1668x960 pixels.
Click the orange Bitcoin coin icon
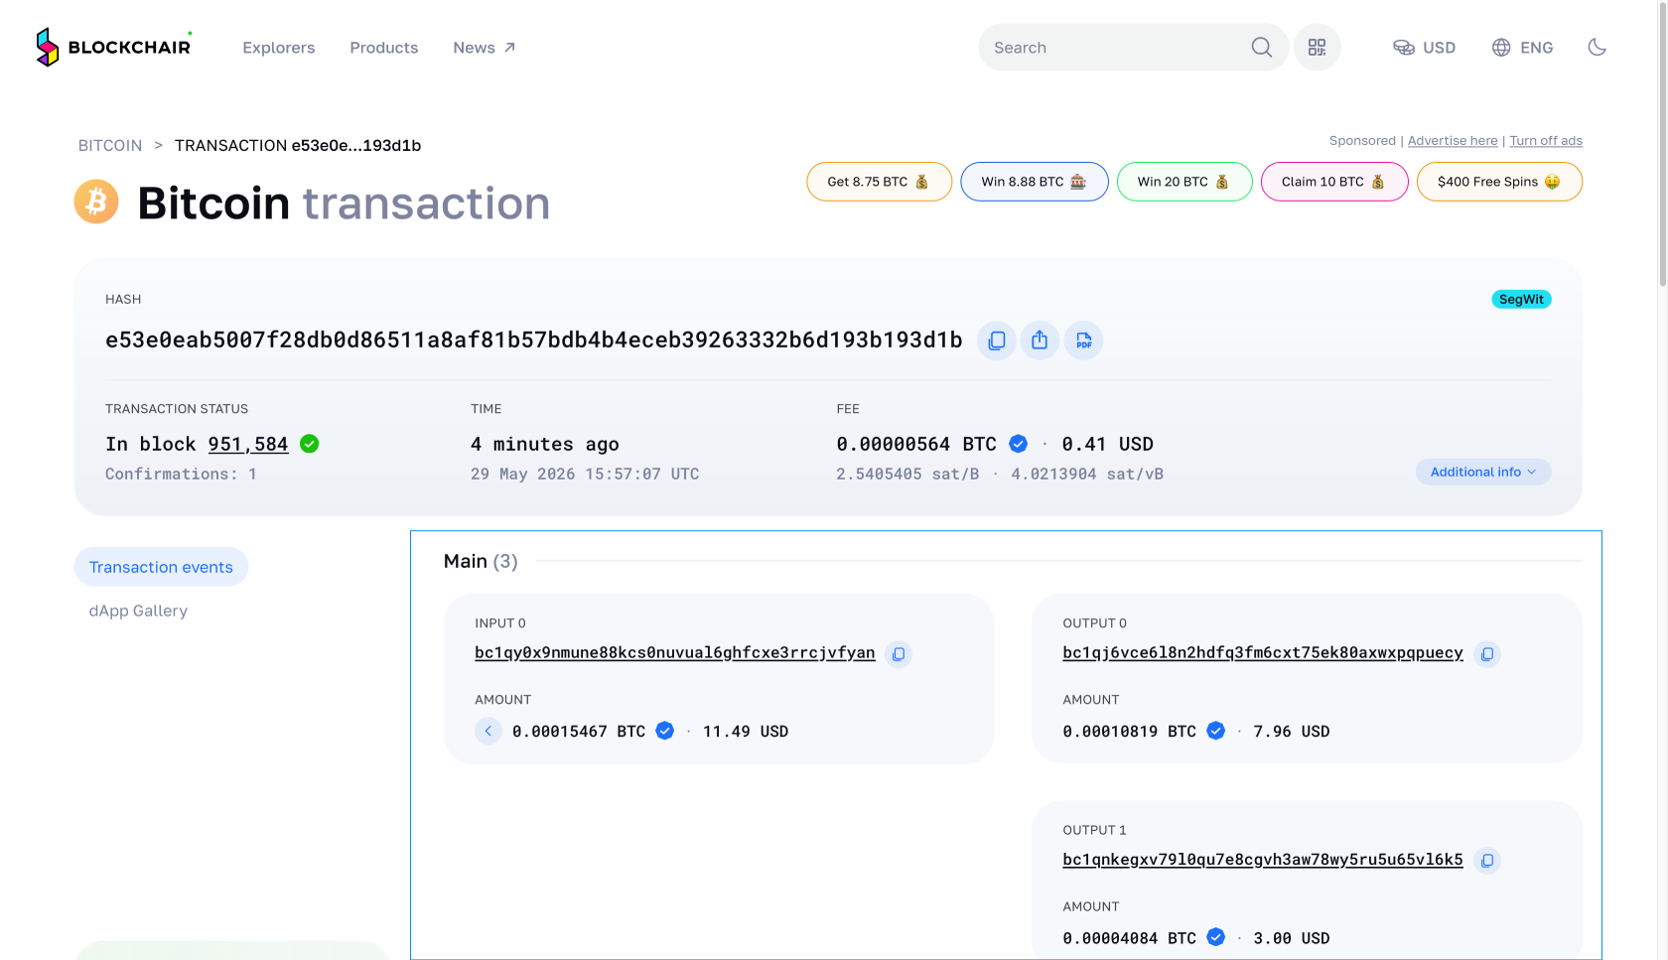(x=96, y=202)
